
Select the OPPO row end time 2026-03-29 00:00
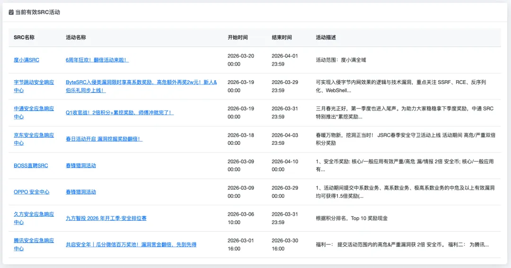(285, 192)
